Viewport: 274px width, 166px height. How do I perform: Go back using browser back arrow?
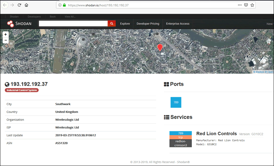[x=5, y=5]
